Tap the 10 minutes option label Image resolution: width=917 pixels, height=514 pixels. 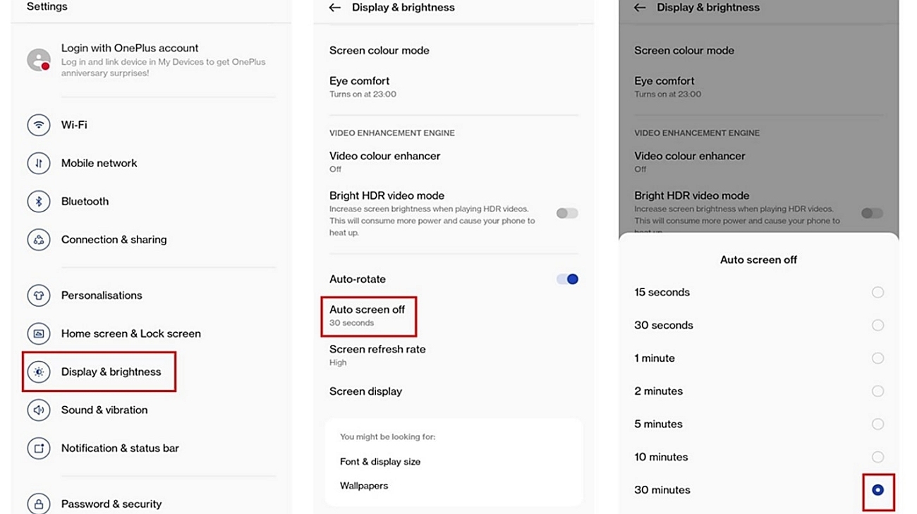pos(661,457)
